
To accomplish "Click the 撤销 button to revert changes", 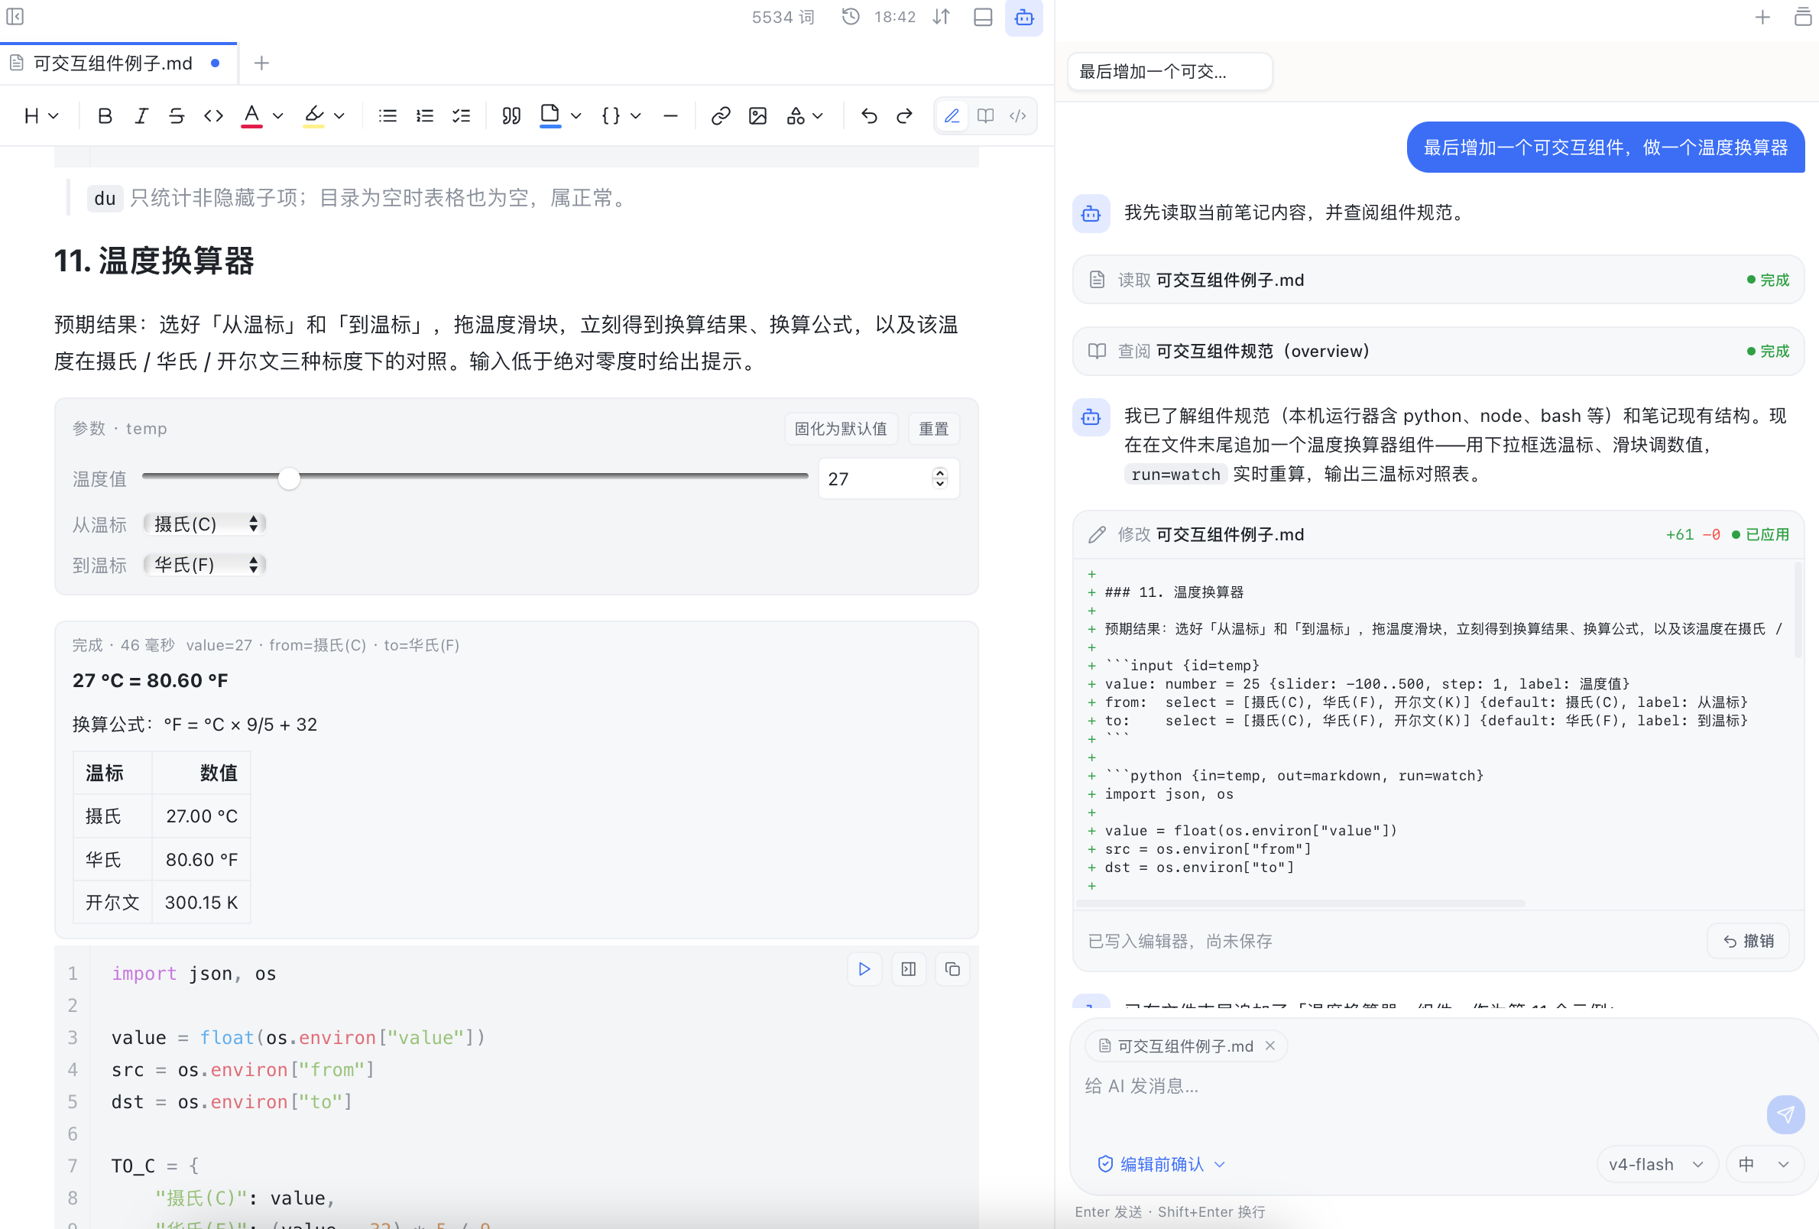I will click(1748, 940).
